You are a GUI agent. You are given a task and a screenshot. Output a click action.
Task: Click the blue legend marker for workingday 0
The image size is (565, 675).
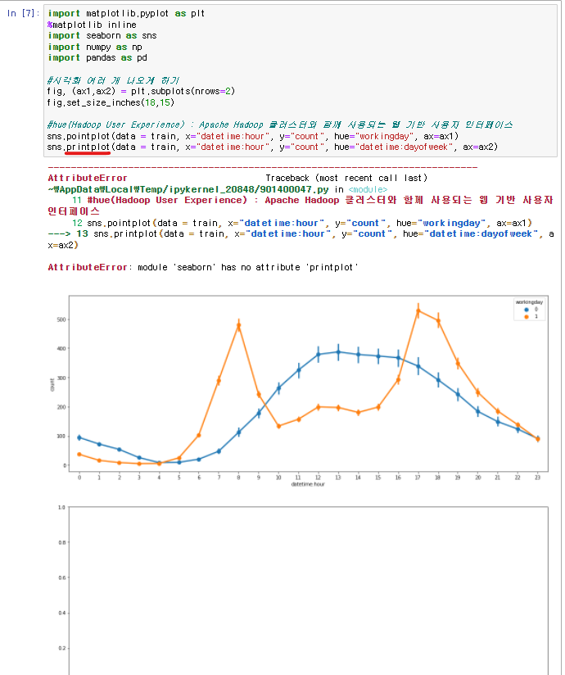[x=526, y=310]
